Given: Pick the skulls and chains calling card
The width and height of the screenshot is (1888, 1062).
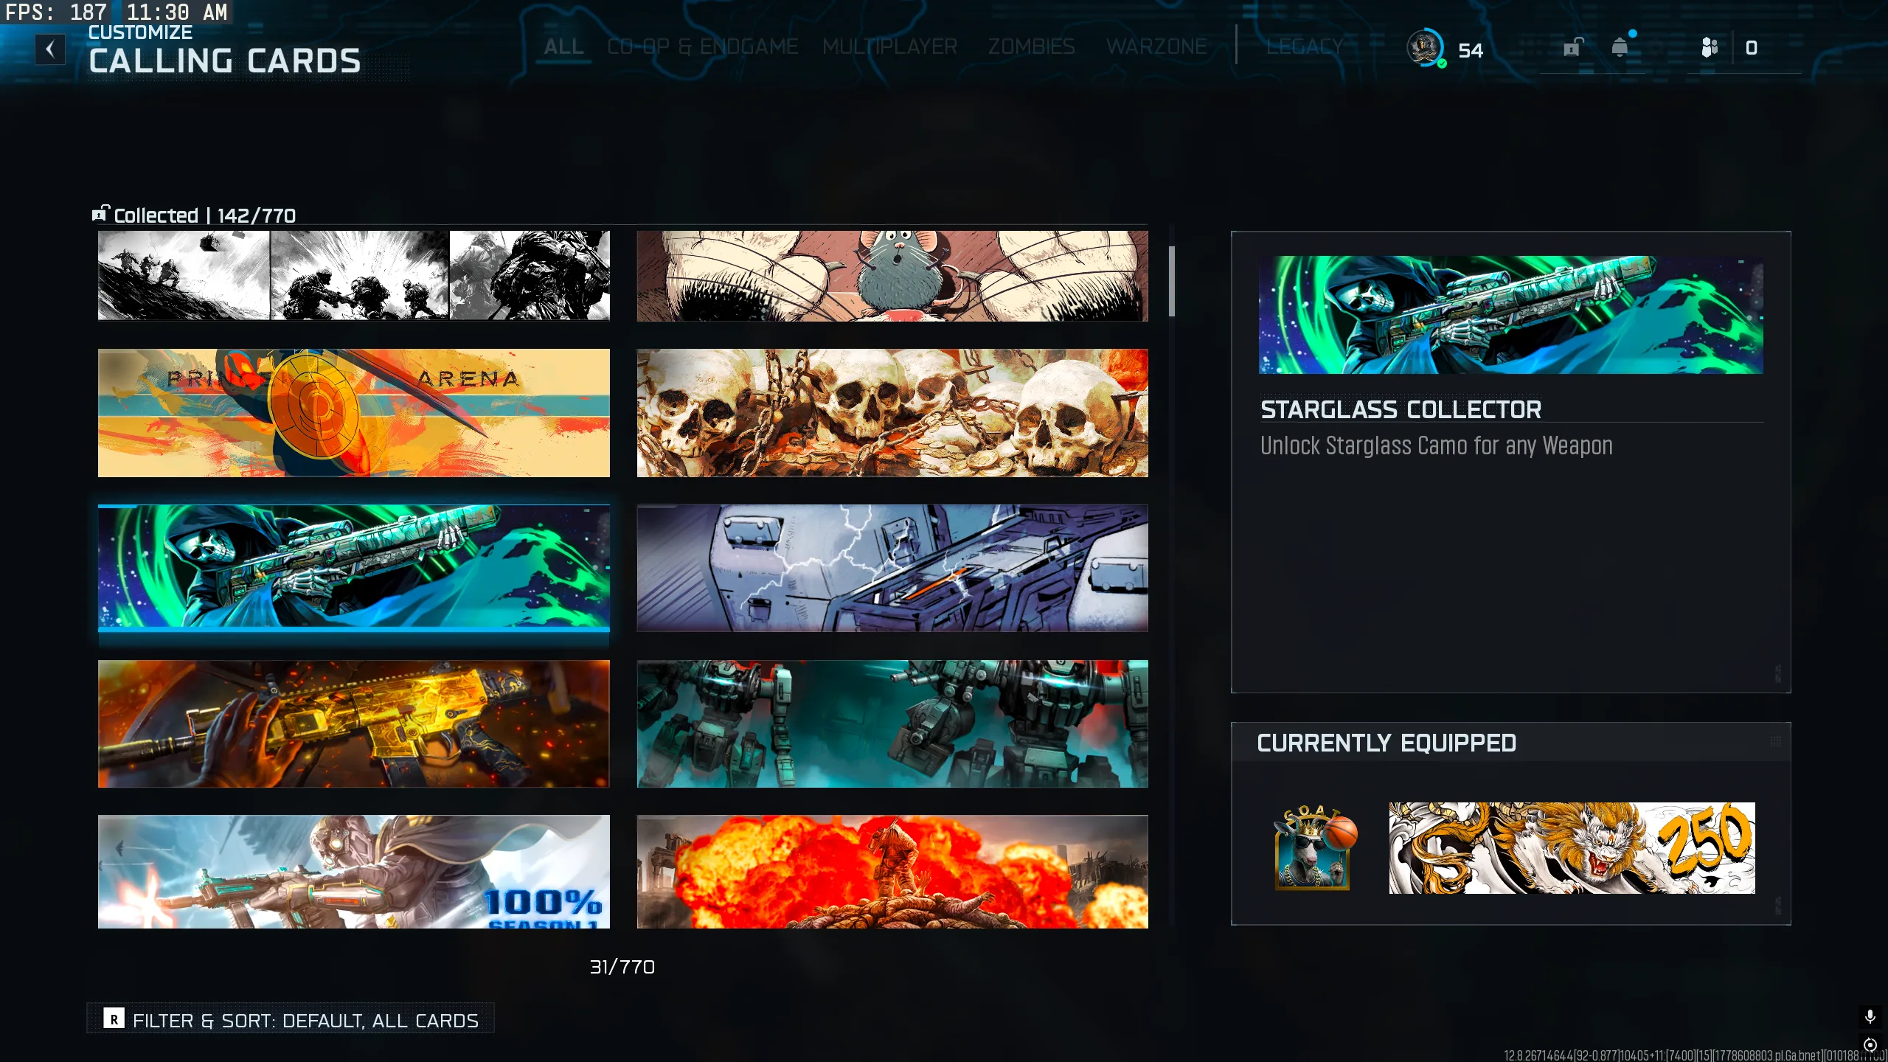Looking at the screenshot, I should coord(892,413).
